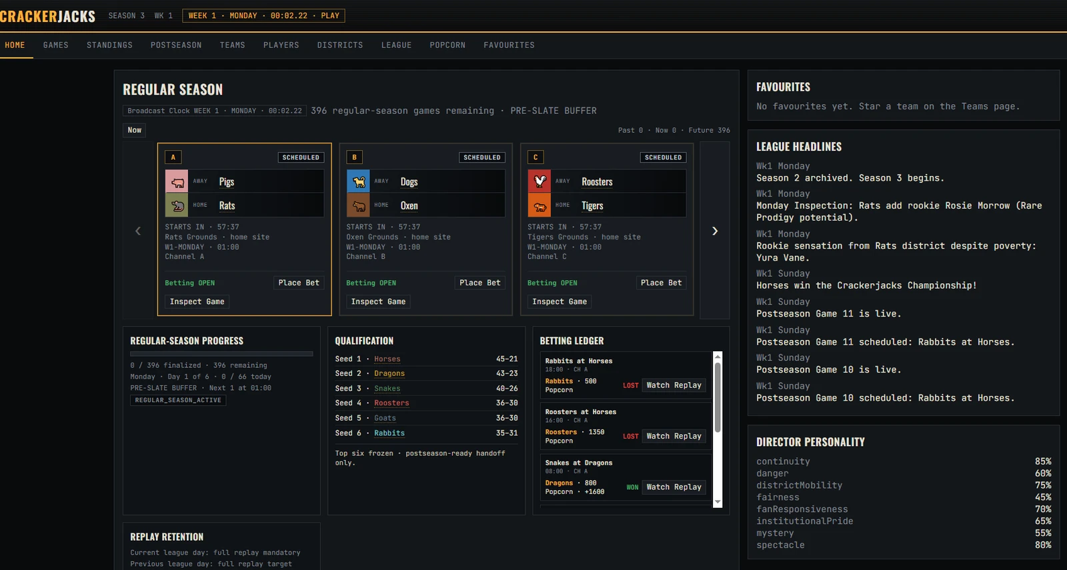1067x570 pixels.
Task: Watch Replay of Rabbits at Horses
Action: click(x=674, y=385)
